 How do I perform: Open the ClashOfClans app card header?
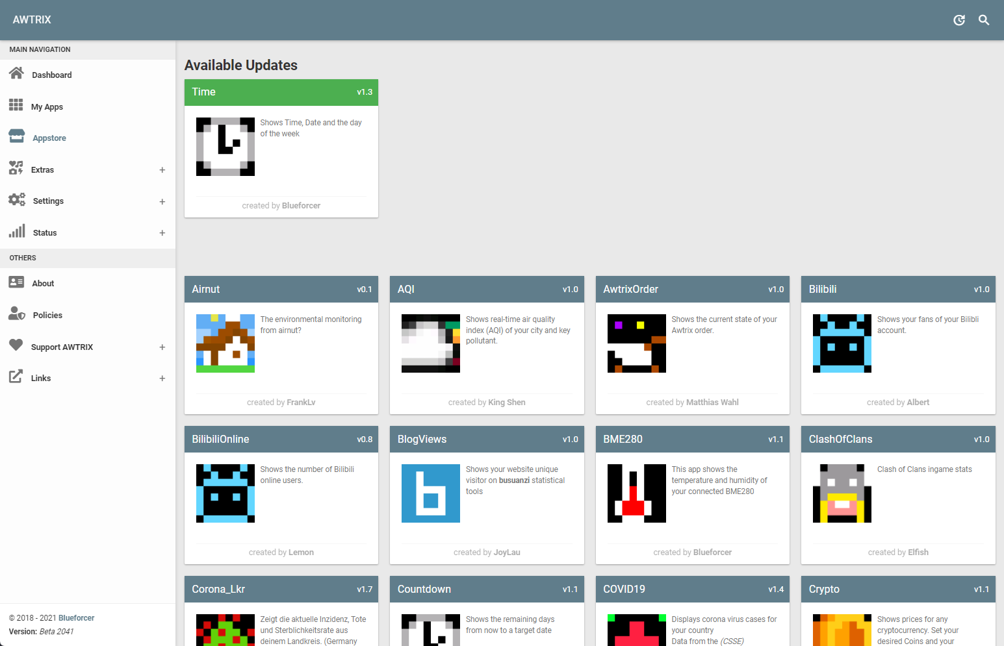click(x=898, y=440)
